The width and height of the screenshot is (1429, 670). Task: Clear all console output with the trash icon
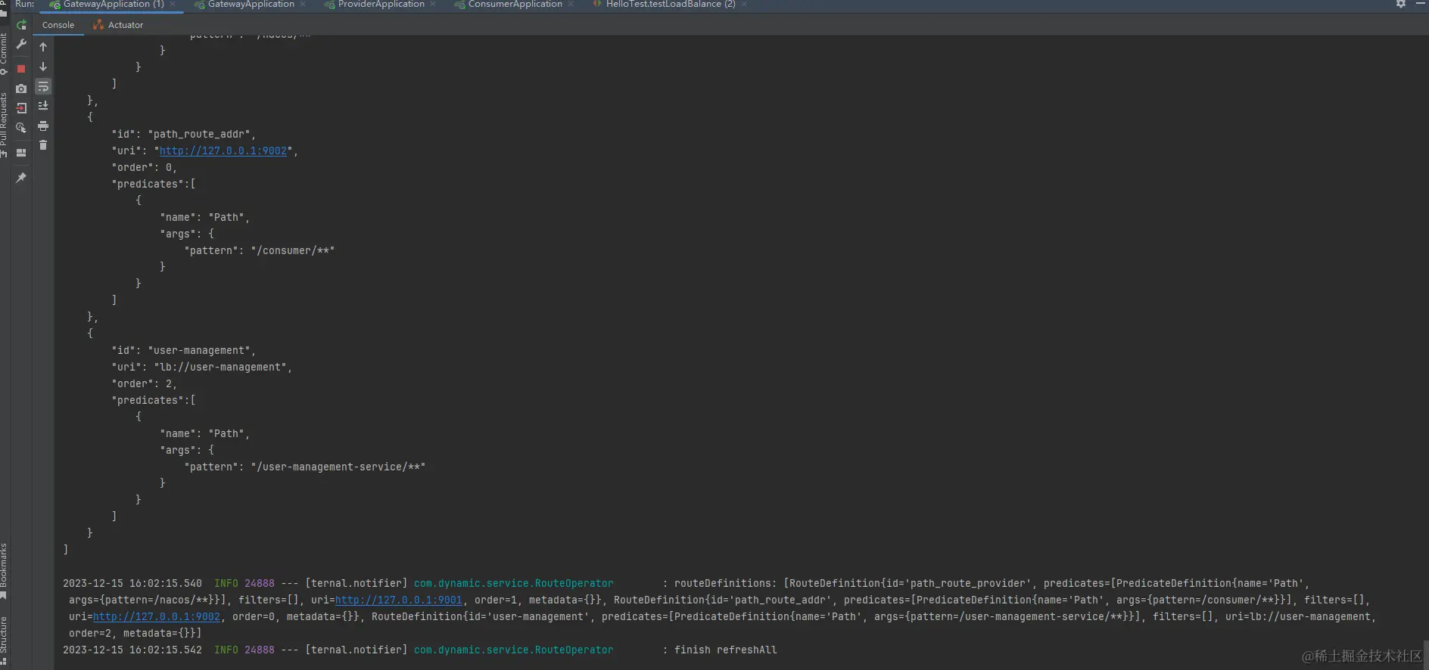43,145
